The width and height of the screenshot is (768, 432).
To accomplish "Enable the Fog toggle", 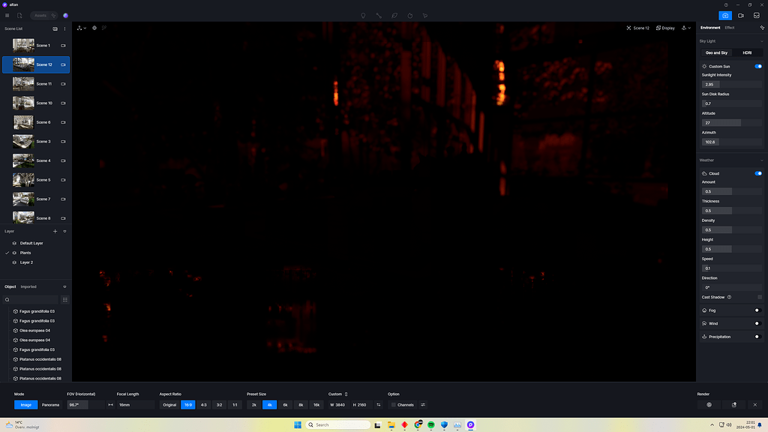I will (x=757, y=310).
